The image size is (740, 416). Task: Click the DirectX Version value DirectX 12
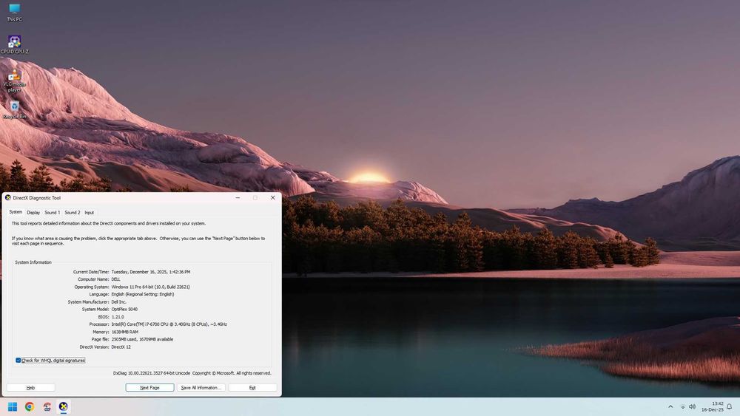121,347
